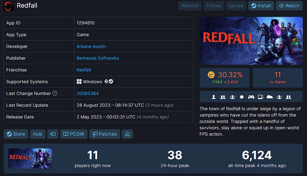Click the help question mark by Last Change Number

[x=55, y=93]
